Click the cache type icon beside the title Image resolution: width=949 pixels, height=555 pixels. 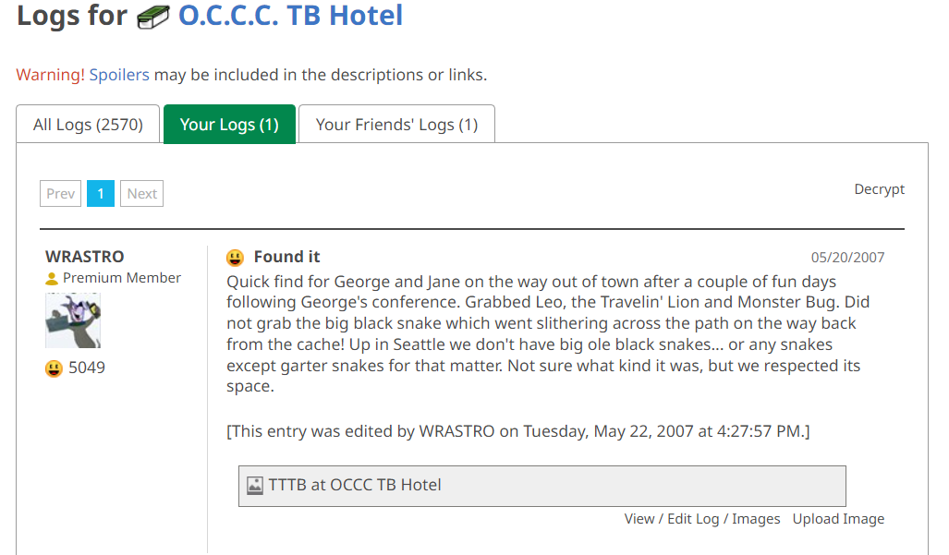pos(152,17)
